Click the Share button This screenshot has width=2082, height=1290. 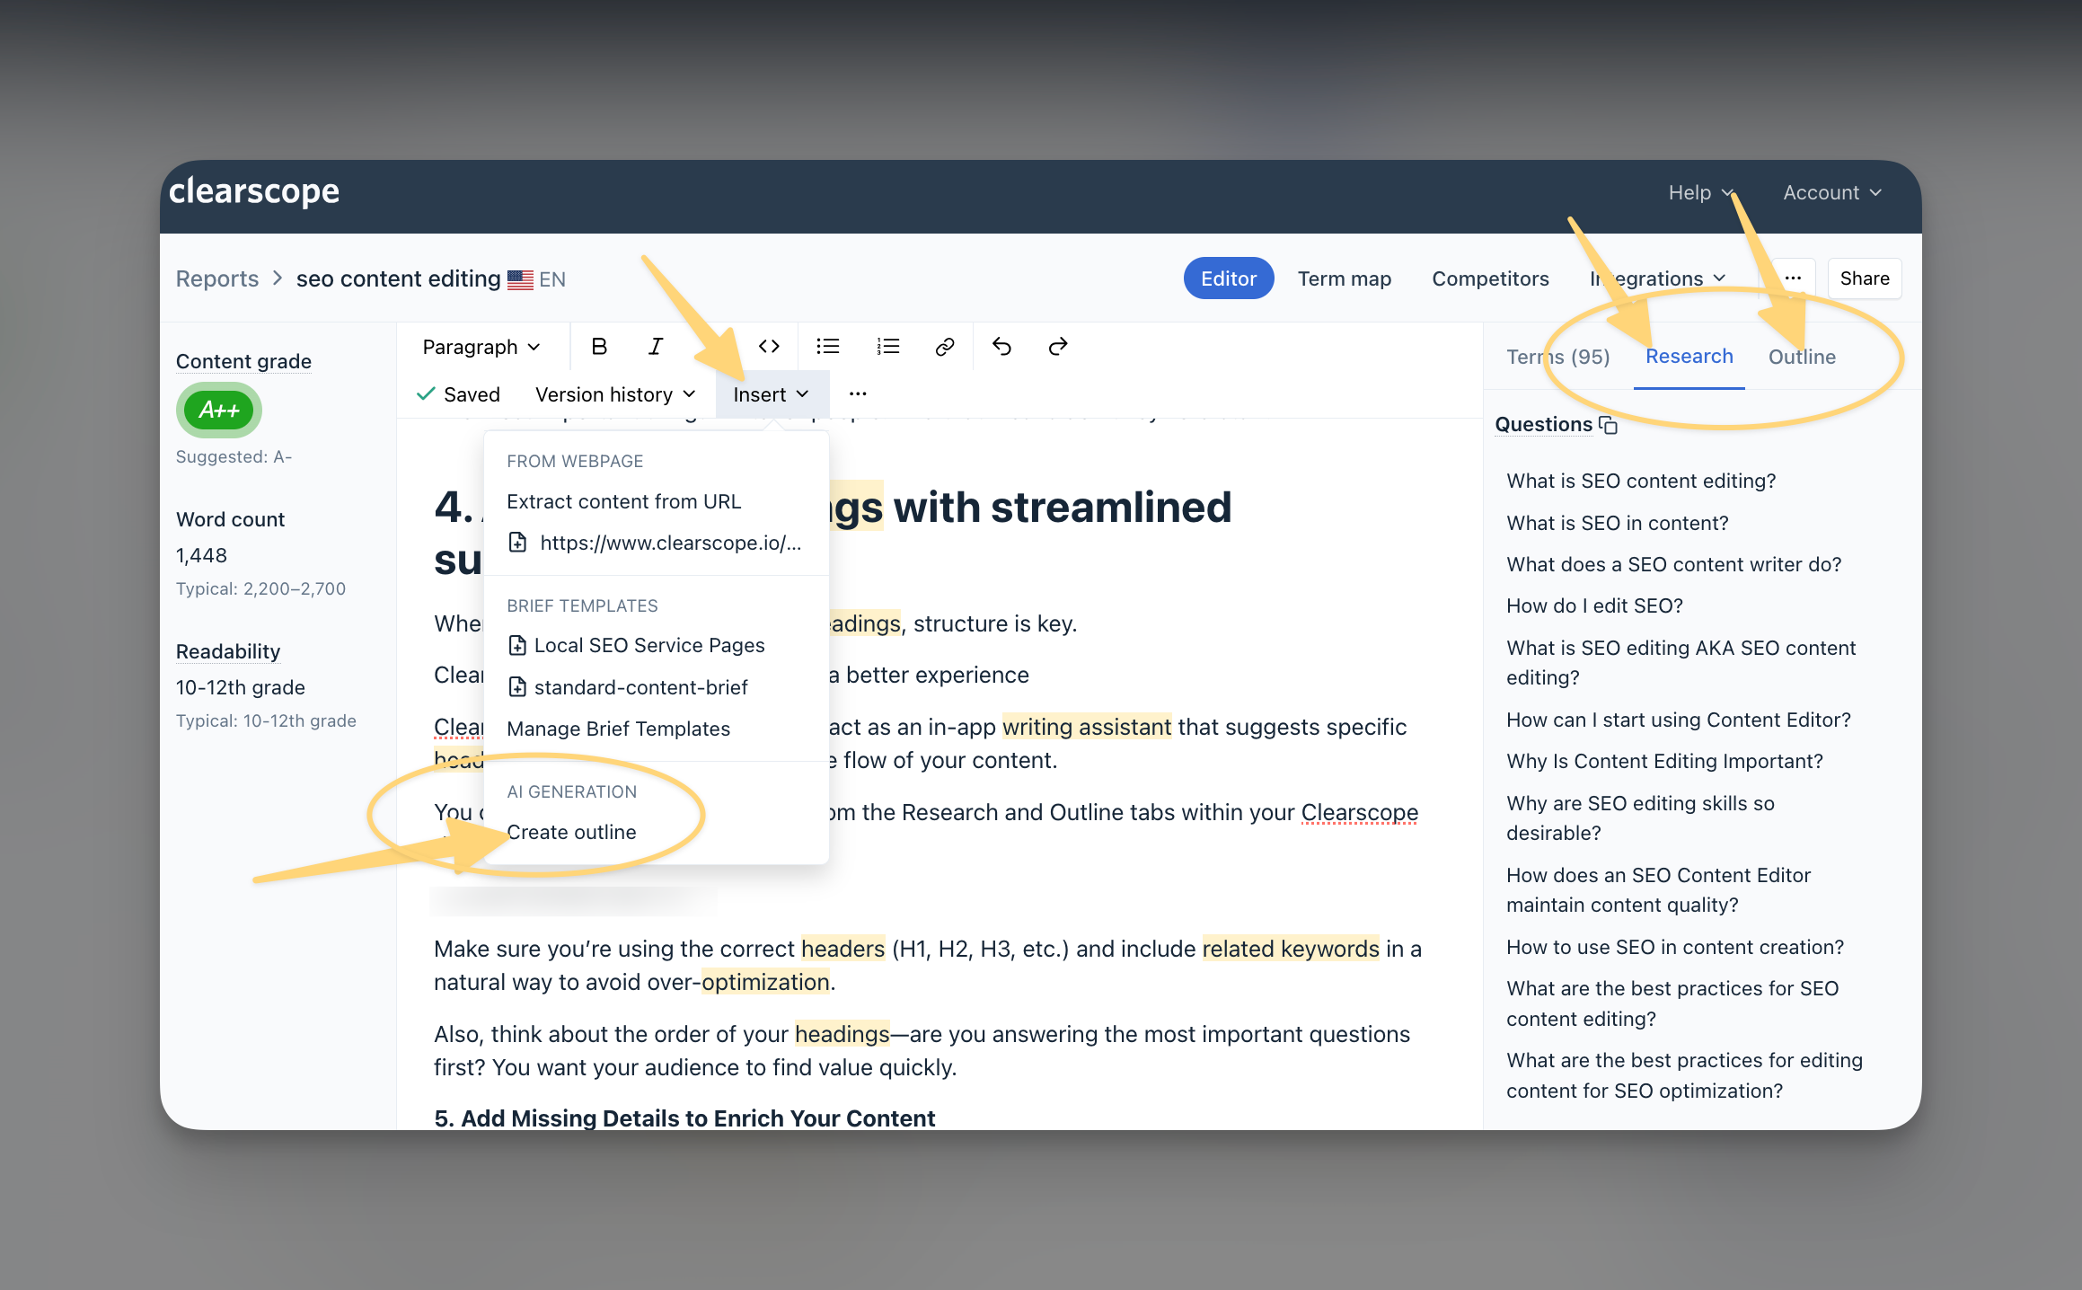tap(1864, 278)
